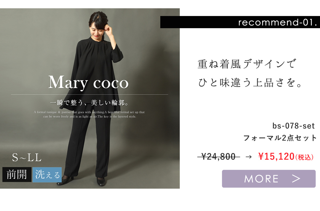The image size is (320, 211).
Task: Open product code bs-078-set
Action: pos(293,126)
